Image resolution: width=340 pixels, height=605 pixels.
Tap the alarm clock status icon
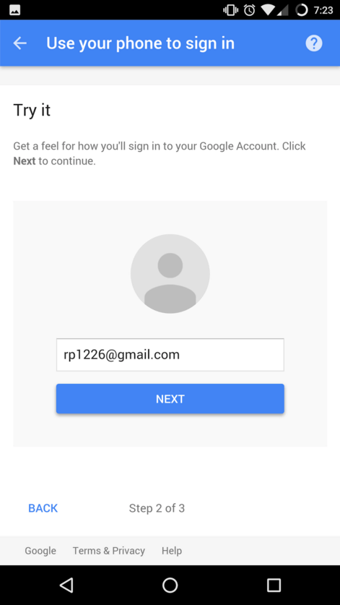250,10
